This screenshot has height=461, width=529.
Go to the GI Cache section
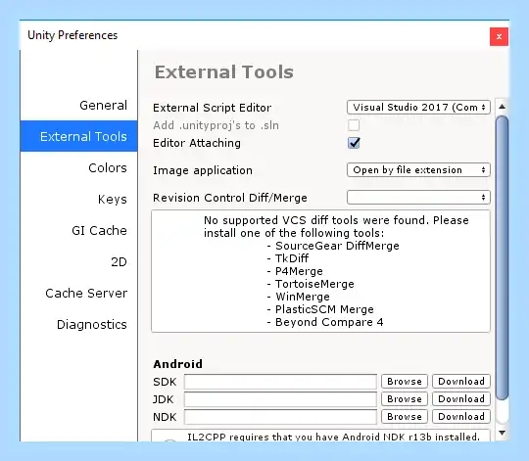[99, 231]
